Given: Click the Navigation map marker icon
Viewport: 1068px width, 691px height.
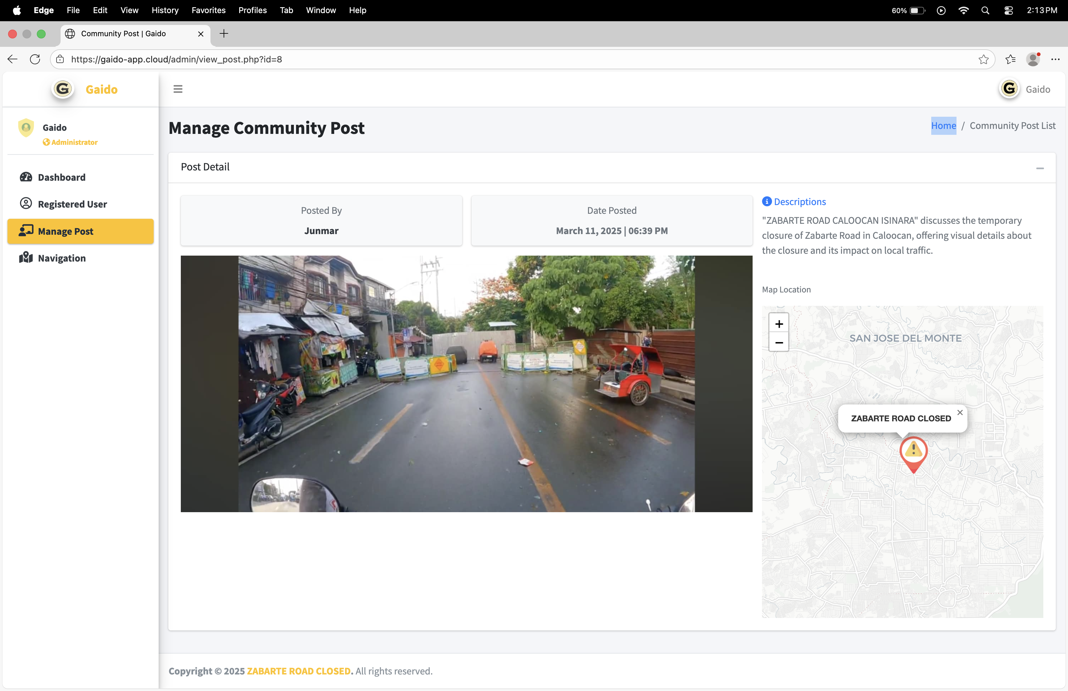Looking at the screenshot, I should 26,257.
